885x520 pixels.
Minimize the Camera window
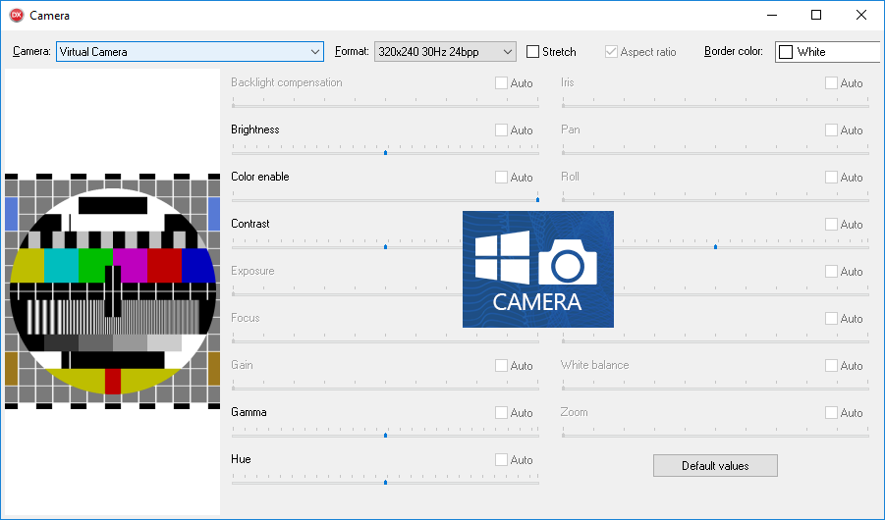772,16
